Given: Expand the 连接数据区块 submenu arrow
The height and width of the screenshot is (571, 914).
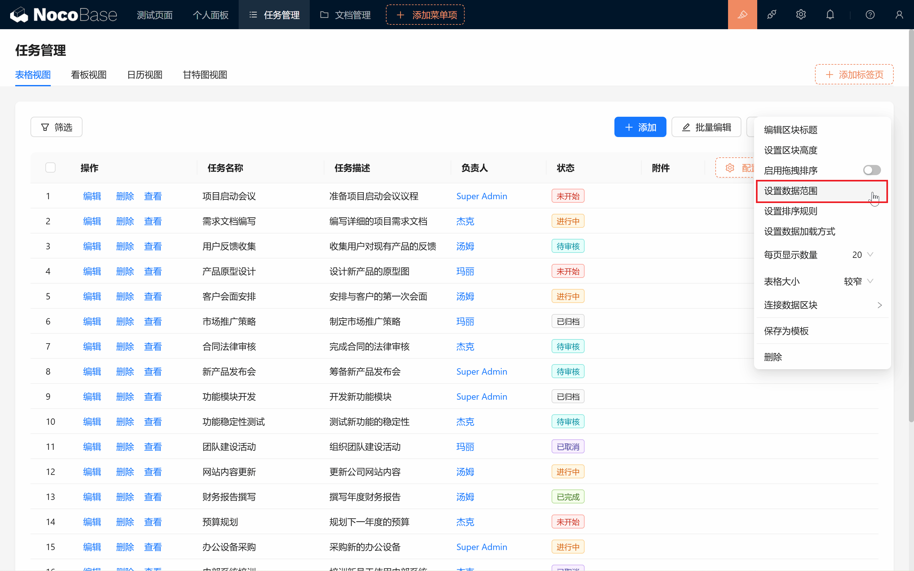Looking at the screenshot, I should tap(880, 305).
